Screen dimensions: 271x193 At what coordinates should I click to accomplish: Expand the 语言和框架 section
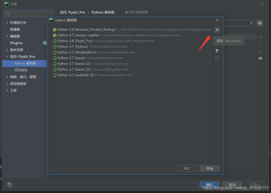coord(7,84)
